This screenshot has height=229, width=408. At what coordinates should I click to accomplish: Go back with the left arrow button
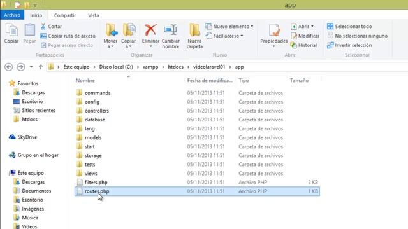8,67
